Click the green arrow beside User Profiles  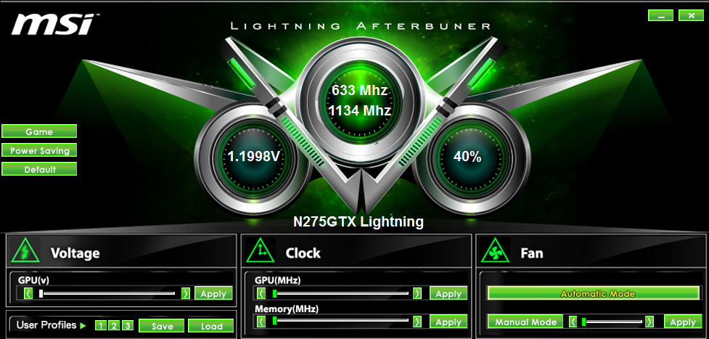pos(83,325)
